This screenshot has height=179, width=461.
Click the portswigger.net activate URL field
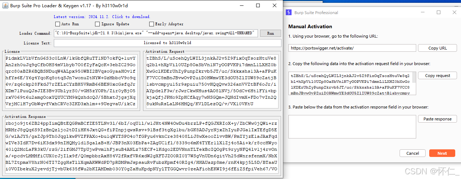coord(352,48)
